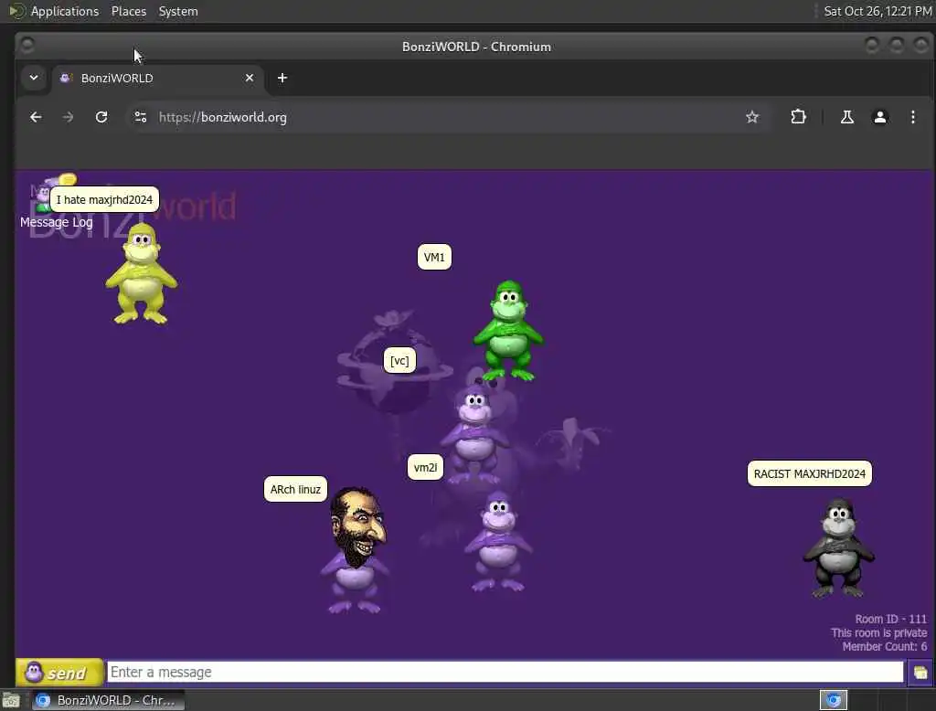Click the show desktop icon in bottom panel
This screenshot has width=936, height=711.
point(11,700)
